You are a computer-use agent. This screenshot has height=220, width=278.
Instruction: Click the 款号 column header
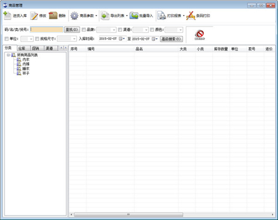(255, 49)
